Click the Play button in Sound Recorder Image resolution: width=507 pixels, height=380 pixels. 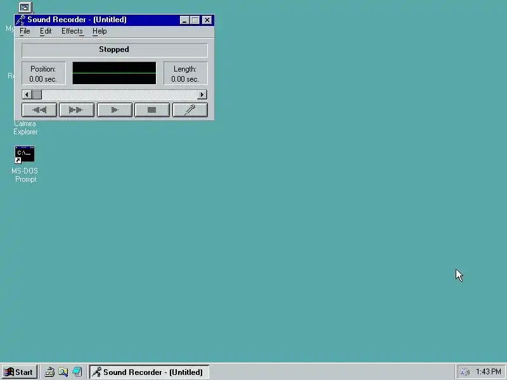(x=115, y=110)
